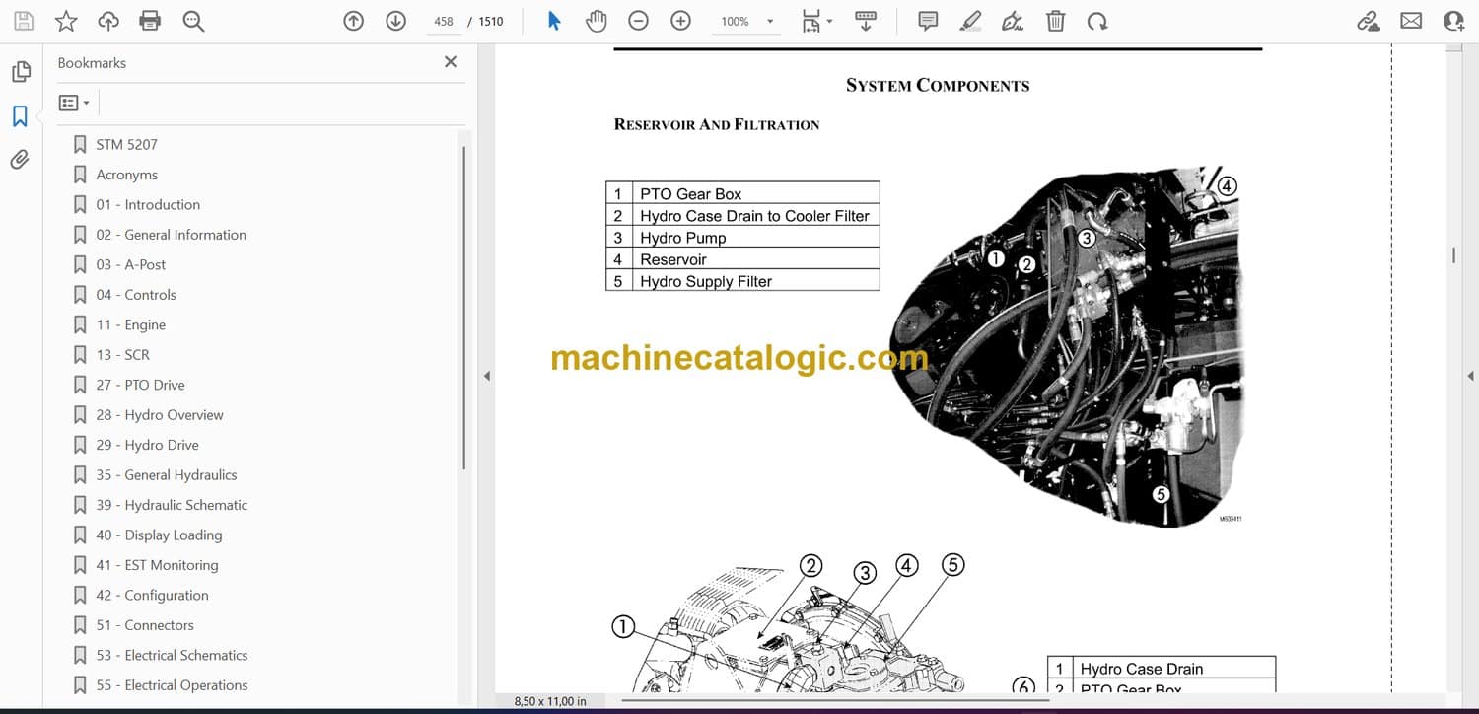1479x714 pixels.
Task: Click the zoom out minus icon
Action: 639,21
